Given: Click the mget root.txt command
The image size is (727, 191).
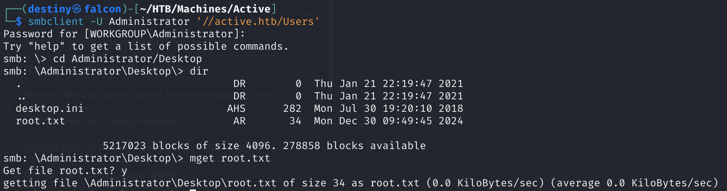Looking at the screenshot, I should coord(230,158).
